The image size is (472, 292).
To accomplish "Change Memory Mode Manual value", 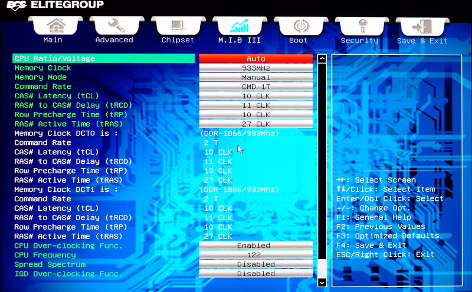I will pyautogui.click(x=256, y=77).
